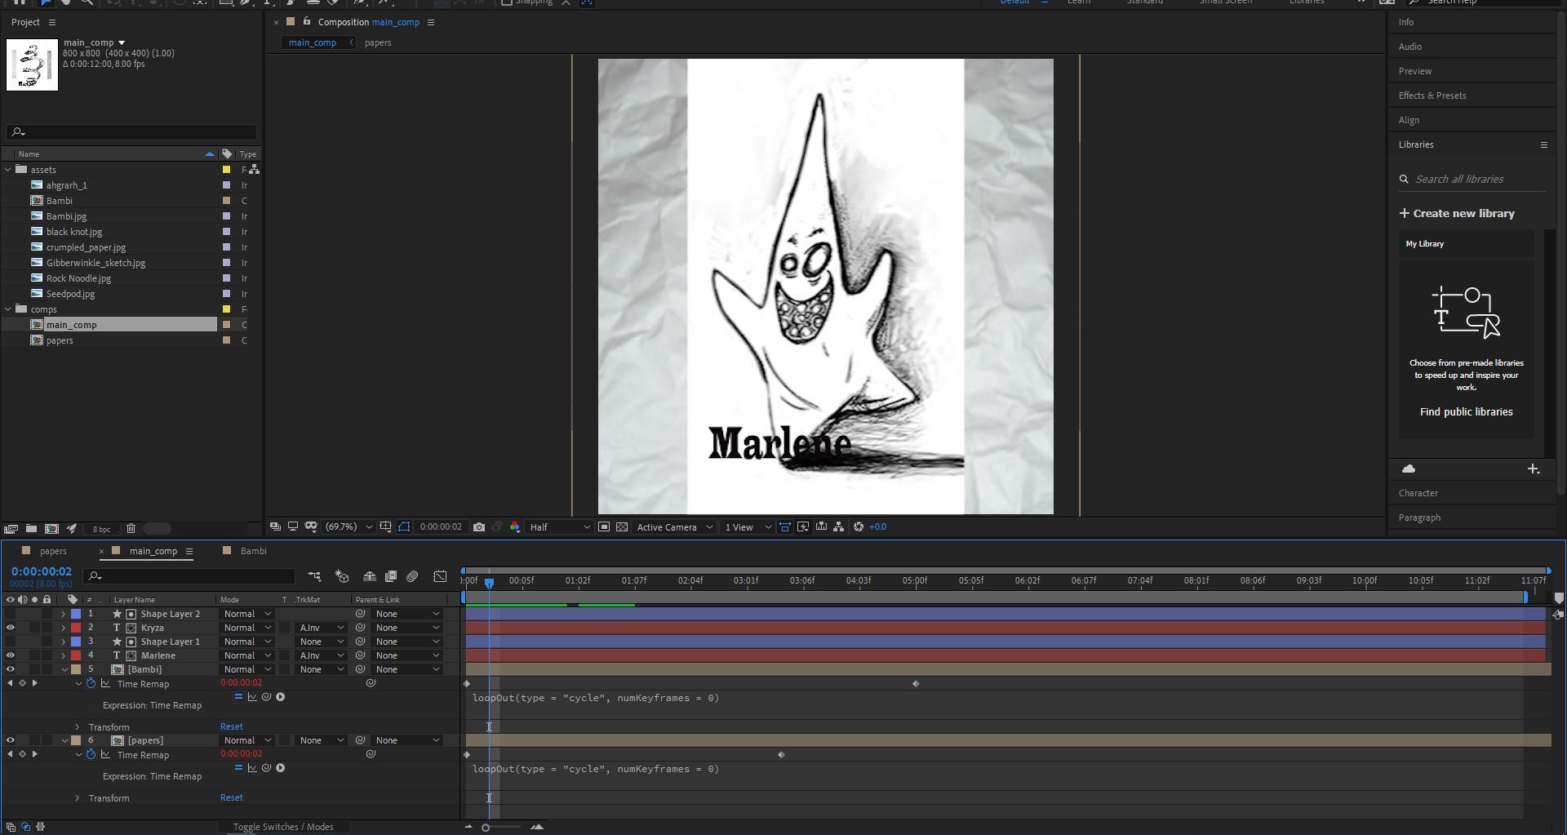Toggle Draft 3D mode in the timeline

click(341, 577)
